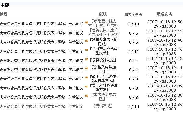Click the NEW icon beside 其它资料交流区 row
This screenshot has width=183, height=118.
pos(87,96)
